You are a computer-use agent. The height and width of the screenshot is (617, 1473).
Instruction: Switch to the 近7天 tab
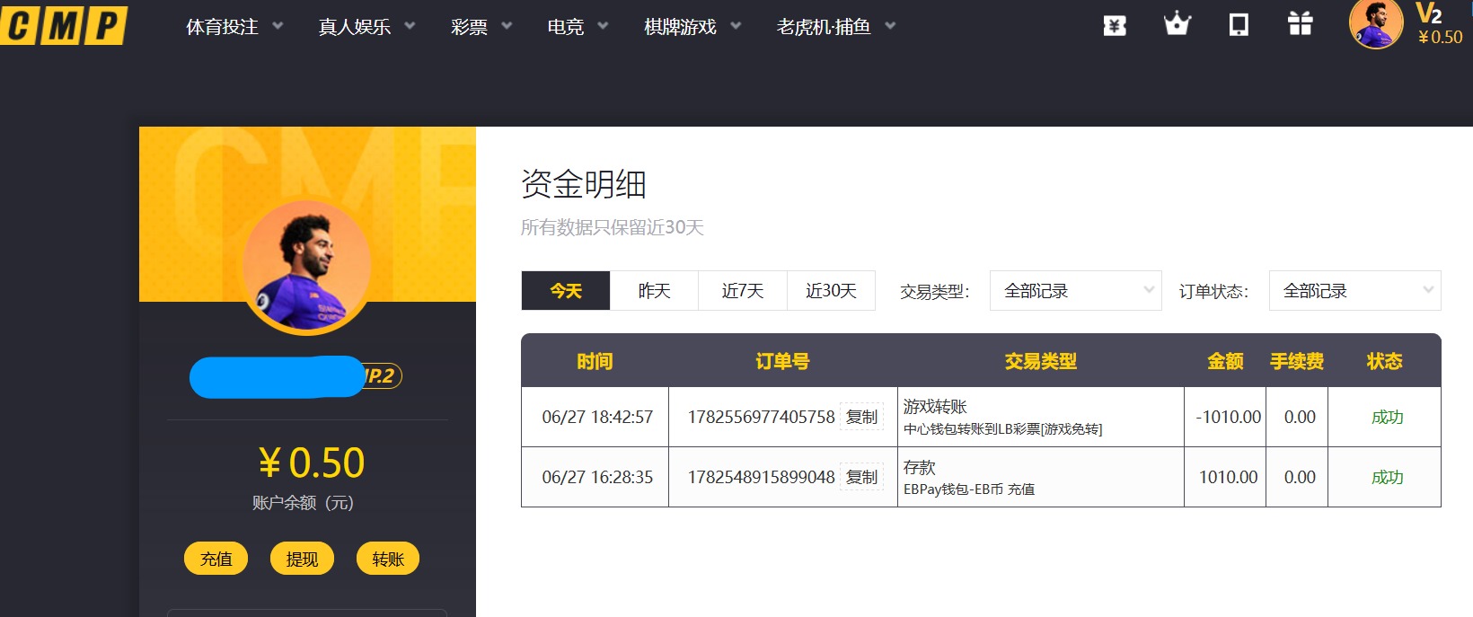point(743,291)
